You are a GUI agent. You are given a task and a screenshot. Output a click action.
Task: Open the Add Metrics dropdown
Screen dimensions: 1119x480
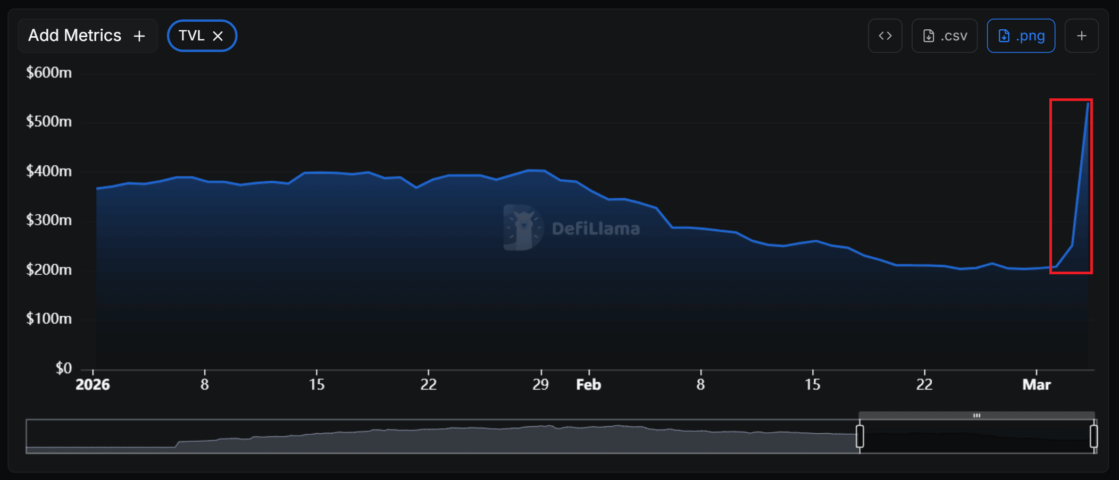(x=75, y=36)
